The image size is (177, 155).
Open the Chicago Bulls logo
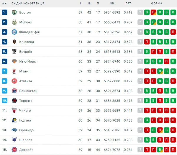click(x=14, y=110)
